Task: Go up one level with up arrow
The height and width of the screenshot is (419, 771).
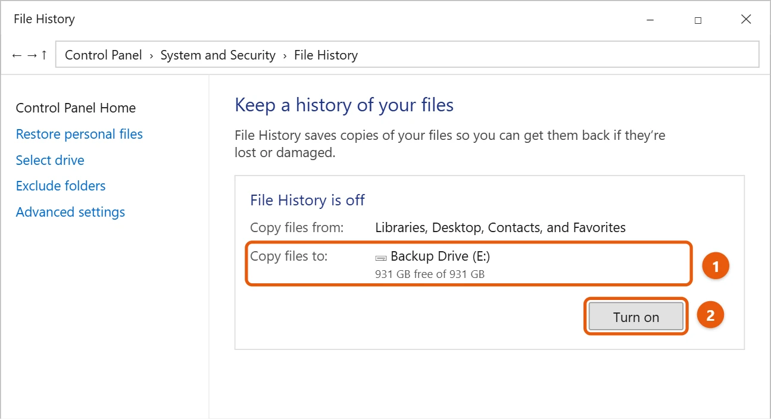Action: [44, 55]
